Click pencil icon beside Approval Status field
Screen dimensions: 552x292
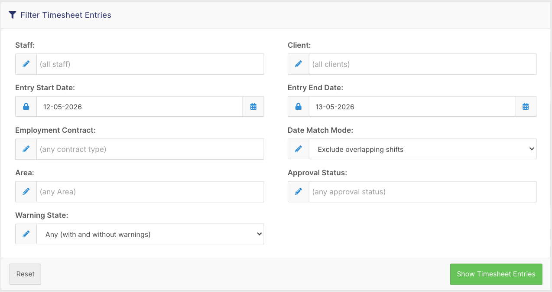299,192
